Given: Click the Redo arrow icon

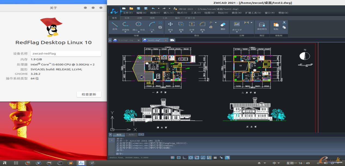Looking at the screenshot, I should pyautogui.click(x=164, y=8).
